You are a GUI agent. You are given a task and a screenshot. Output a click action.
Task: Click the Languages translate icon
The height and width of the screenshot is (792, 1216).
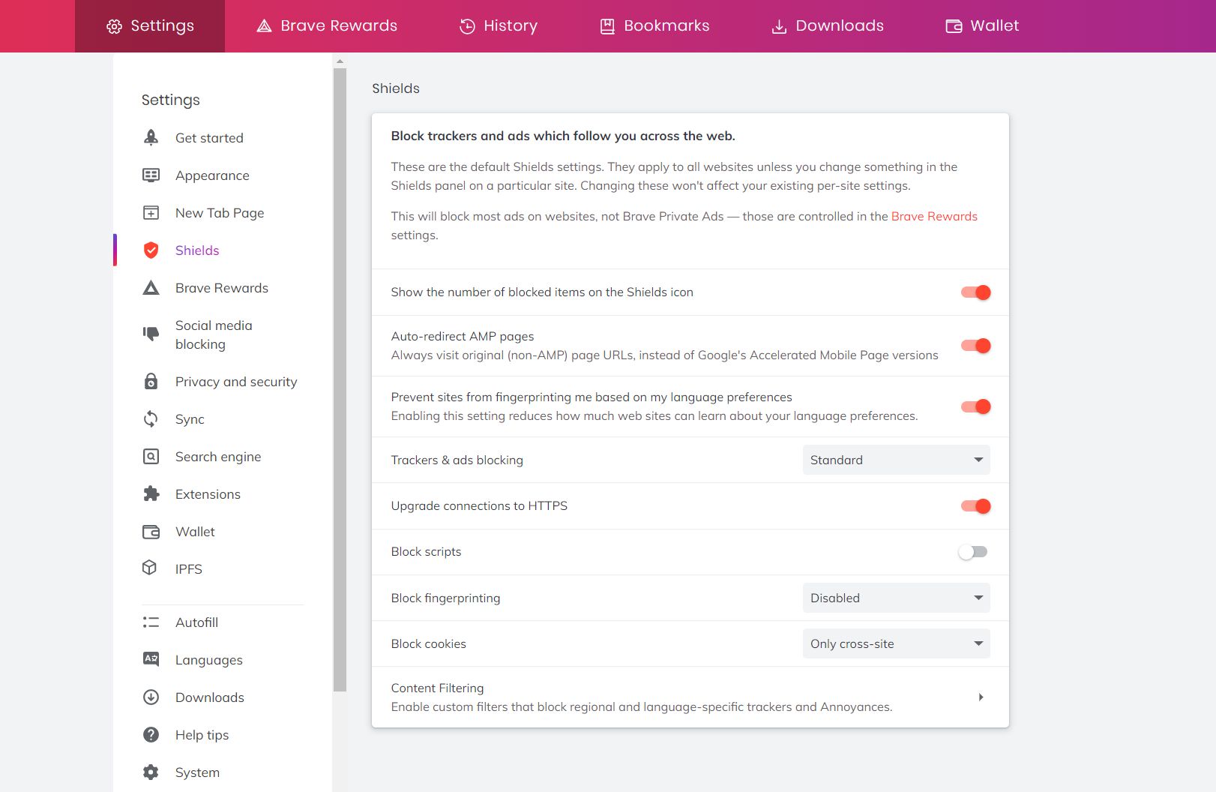click(151, 659)
